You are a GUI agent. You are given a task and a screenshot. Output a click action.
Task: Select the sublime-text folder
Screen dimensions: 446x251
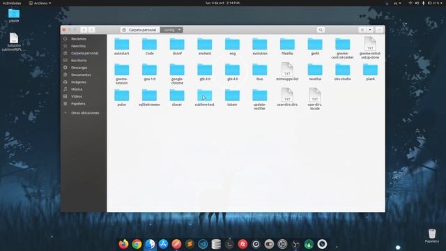tap(204, 98)
